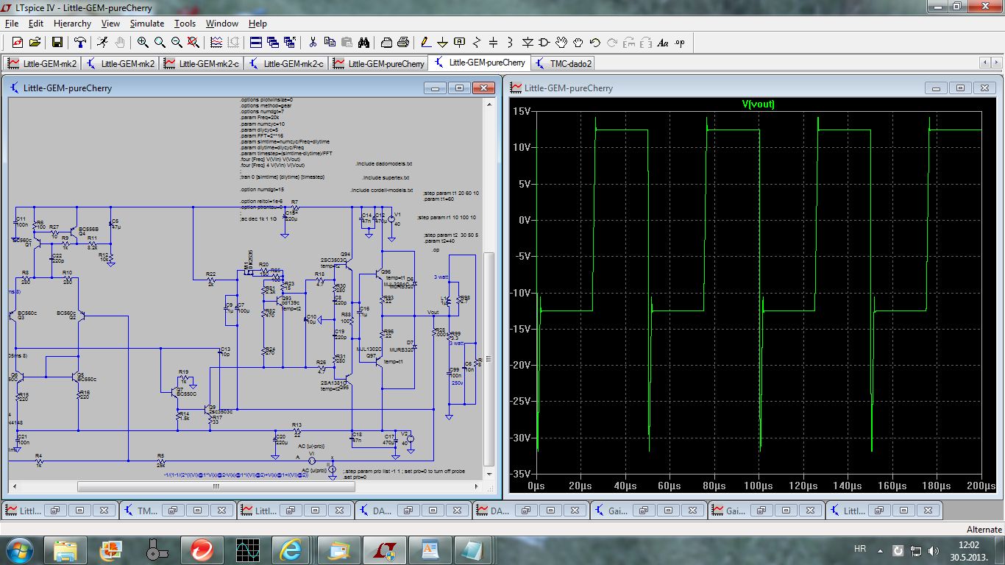Click the New Schematic toolbar icon
The height and width of the screenshot is (565, 1005).
pyautogui.click(x=18, y=43)
